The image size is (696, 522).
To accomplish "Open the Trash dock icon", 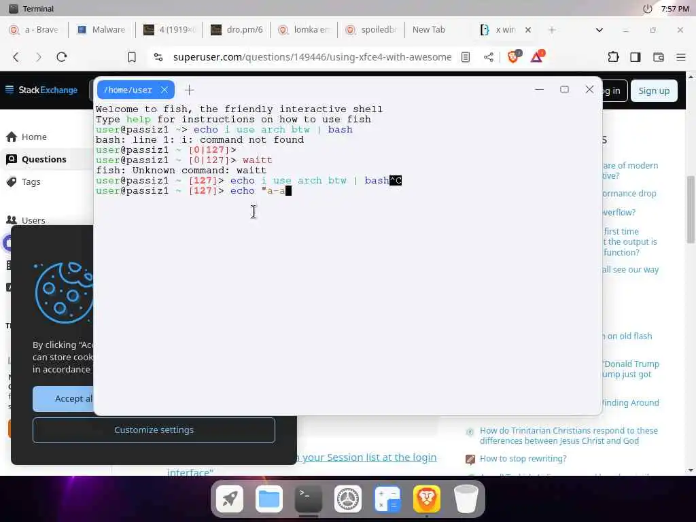I will tap(466, 498).
